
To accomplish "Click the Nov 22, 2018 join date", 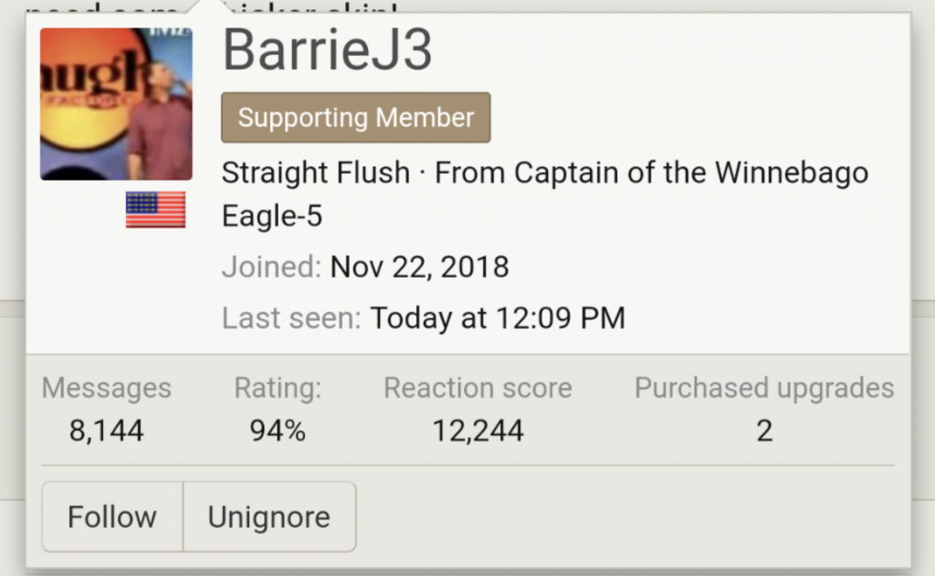I will pyautogui.click(x=419, y=267).
